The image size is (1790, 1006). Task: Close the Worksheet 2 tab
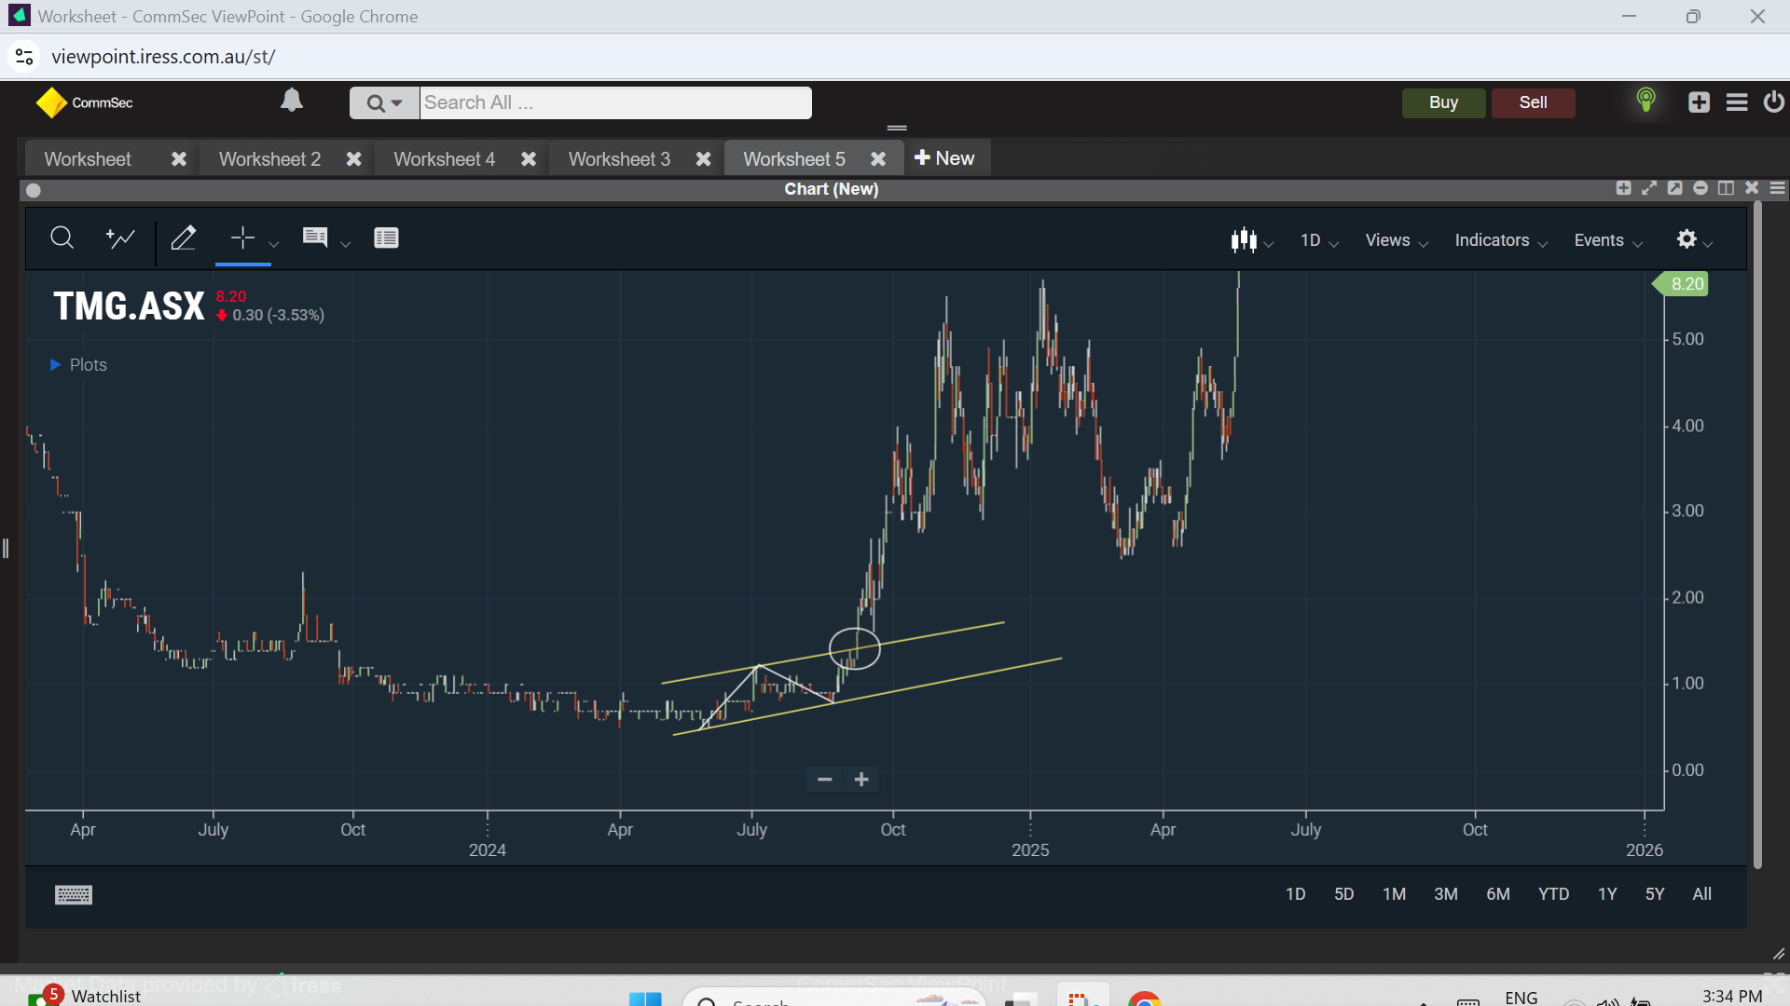click(x=353, y=159)
